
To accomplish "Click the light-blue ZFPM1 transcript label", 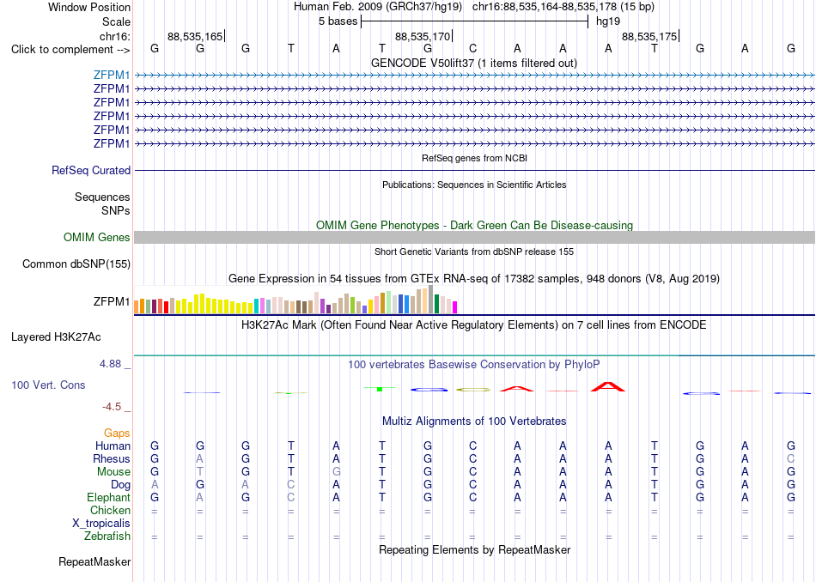I will point(112,75).
